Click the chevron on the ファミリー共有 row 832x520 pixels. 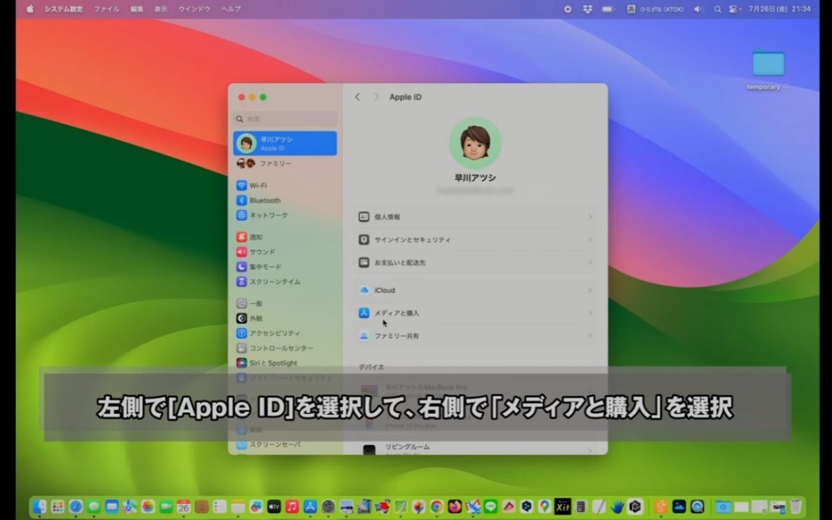pos(590,336)
